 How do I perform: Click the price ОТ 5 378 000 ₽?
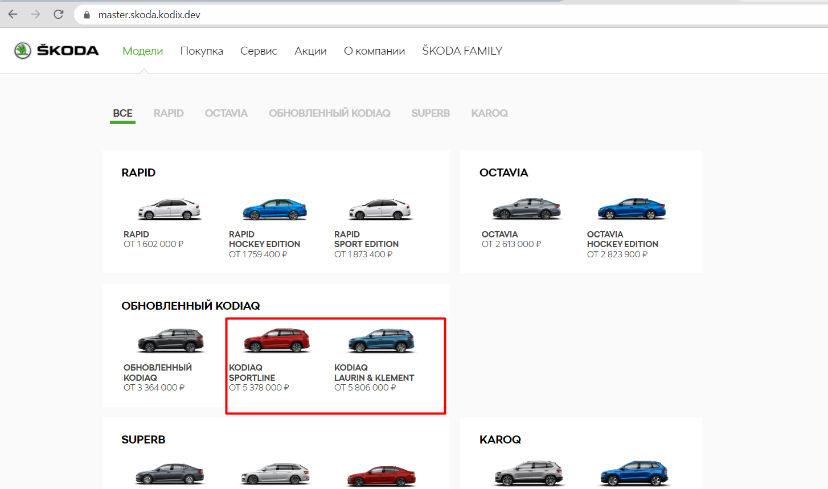pos(259,388)
